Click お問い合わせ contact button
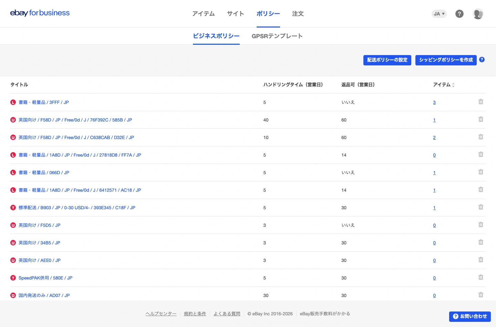The height and width of the screenshot is (327, 496). pyautogui.click(x=470, y=316)
